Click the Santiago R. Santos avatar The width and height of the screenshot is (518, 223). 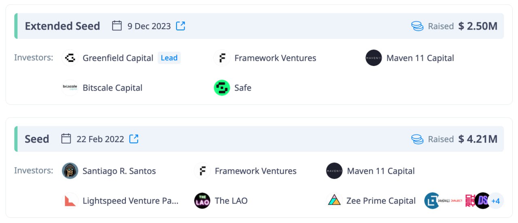pyautogui.click(x=70, y=171)
